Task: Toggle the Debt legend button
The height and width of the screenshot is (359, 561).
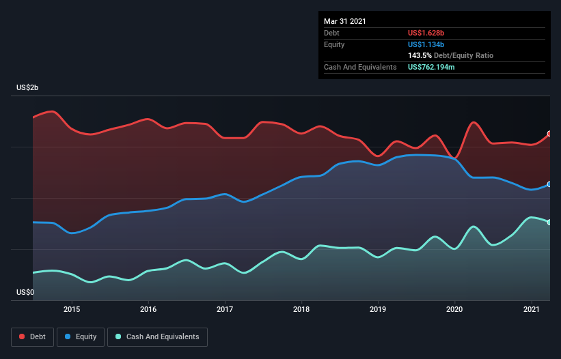Action: coord(33,337)
